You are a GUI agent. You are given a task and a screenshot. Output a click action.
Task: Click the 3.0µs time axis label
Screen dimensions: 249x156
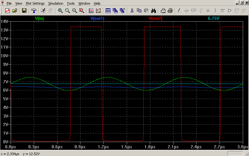pos(243,147)
